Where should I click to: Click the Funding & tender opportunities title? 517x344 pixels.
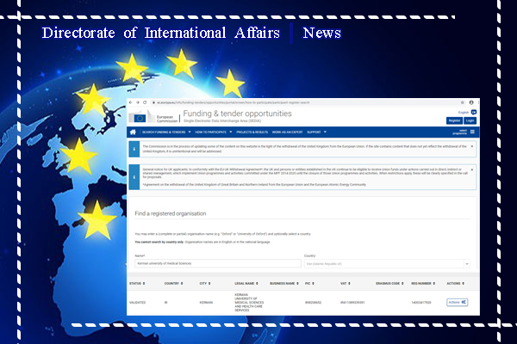(238, 114)
